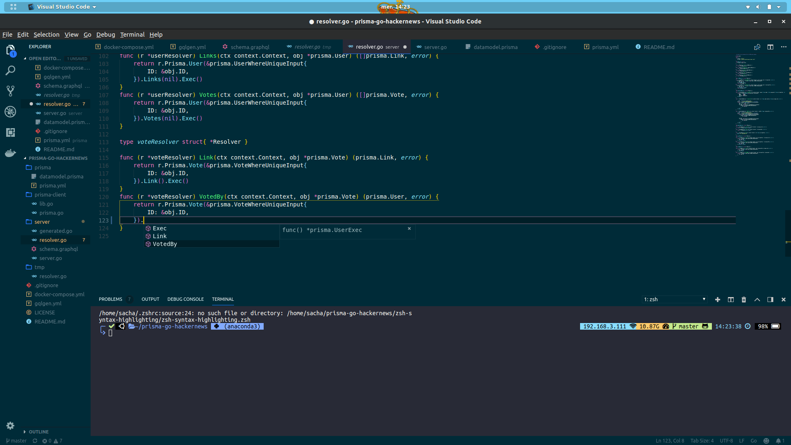Viewport: 791px width, 445px height.
Task: Choose VotedBy from autocomplete suggestions
Action: (212, 244)
